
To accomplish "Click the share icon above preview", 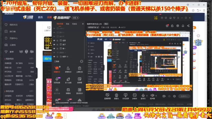I will (188, 26).
